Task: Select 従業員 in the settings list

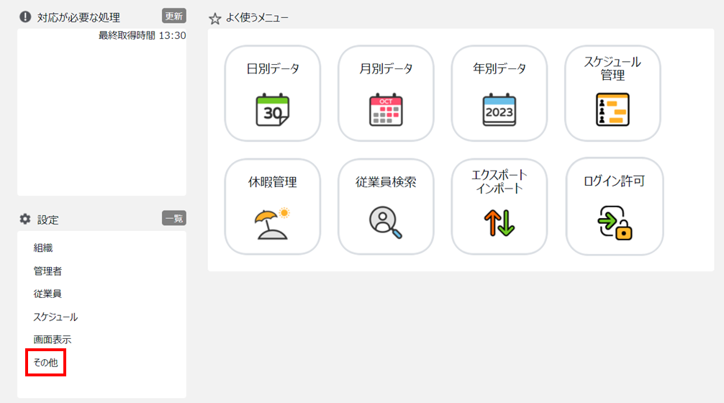Action: tap(47, 294)
